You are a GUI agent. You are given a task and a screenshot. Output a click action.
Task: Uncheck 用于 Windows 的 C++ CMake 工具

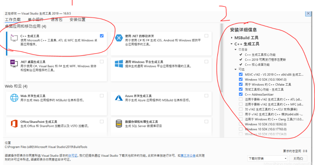click(x=241, y=84)
